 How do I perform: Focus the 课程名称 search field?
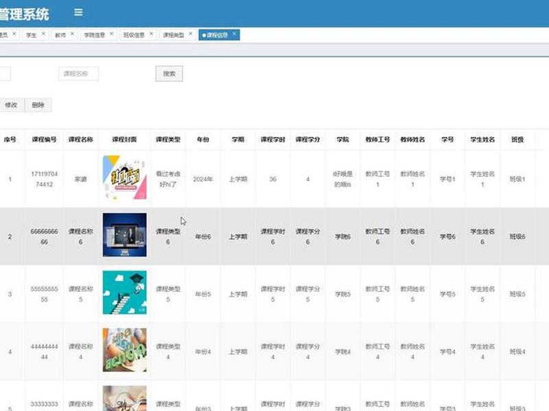pos(79,74)
